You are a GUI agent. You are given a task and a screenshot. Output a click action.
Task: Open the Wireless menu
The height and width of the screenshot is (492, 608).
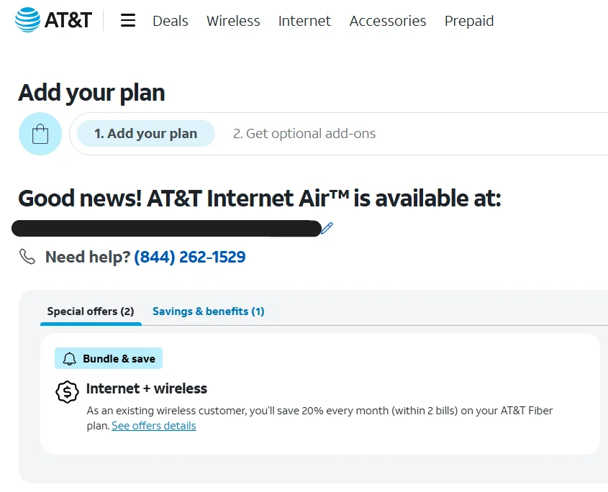pyautogui.click(x=233, y=22)
